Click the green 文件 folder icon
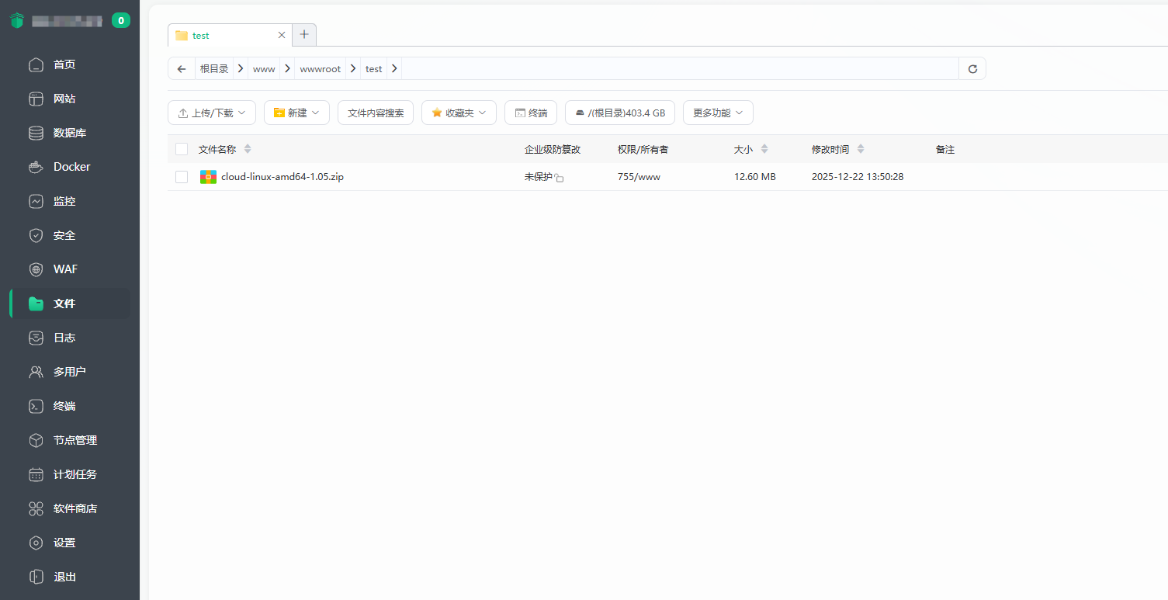Image resolution: width=1168 pixels, height=600 pixels. (x=36, y=303)
